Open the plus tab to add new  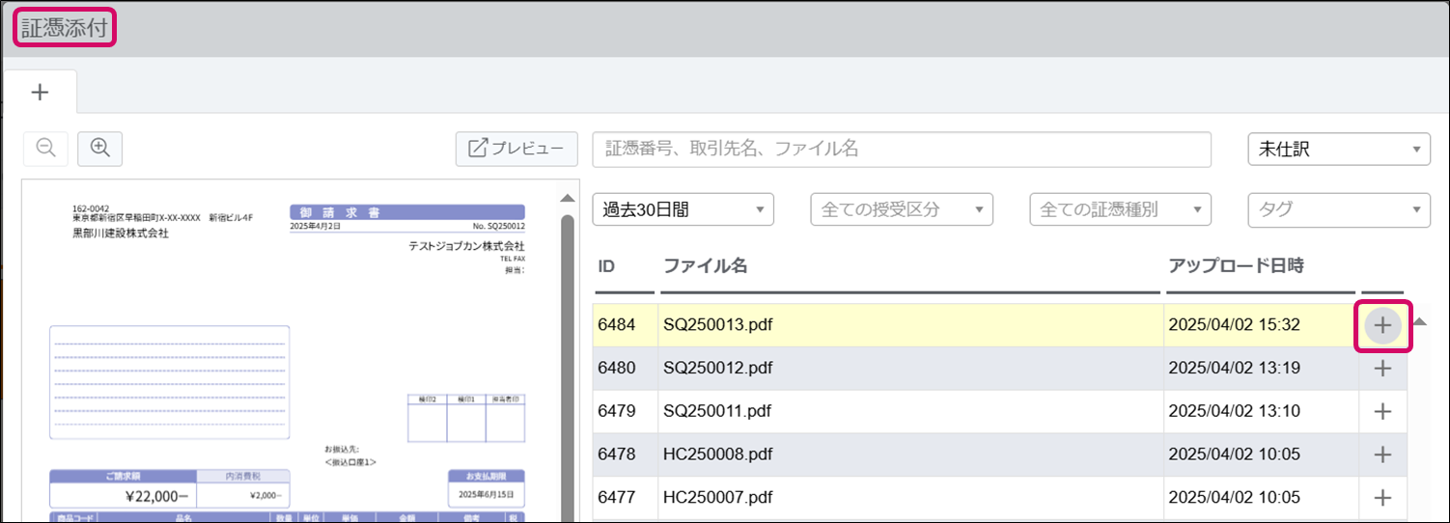click(40, 93)
